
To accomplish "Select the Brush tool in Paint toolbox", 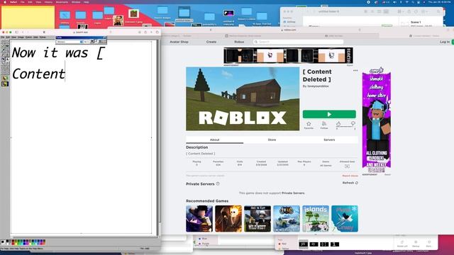I will [x=7, y=55].
